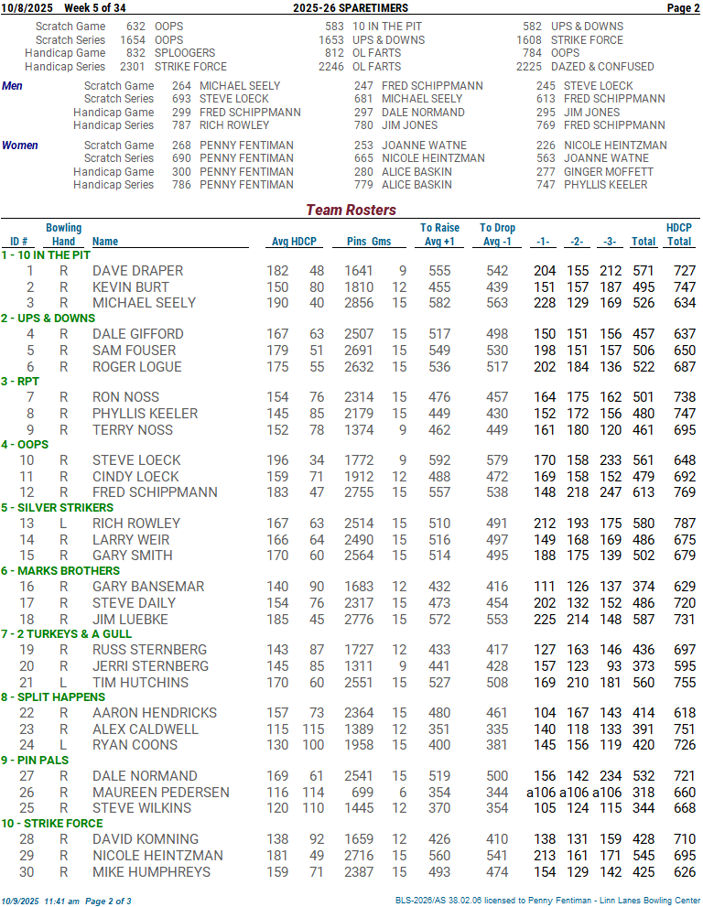Click the Name column header
This screenshot has width=703, height=907.
point(105,243)
